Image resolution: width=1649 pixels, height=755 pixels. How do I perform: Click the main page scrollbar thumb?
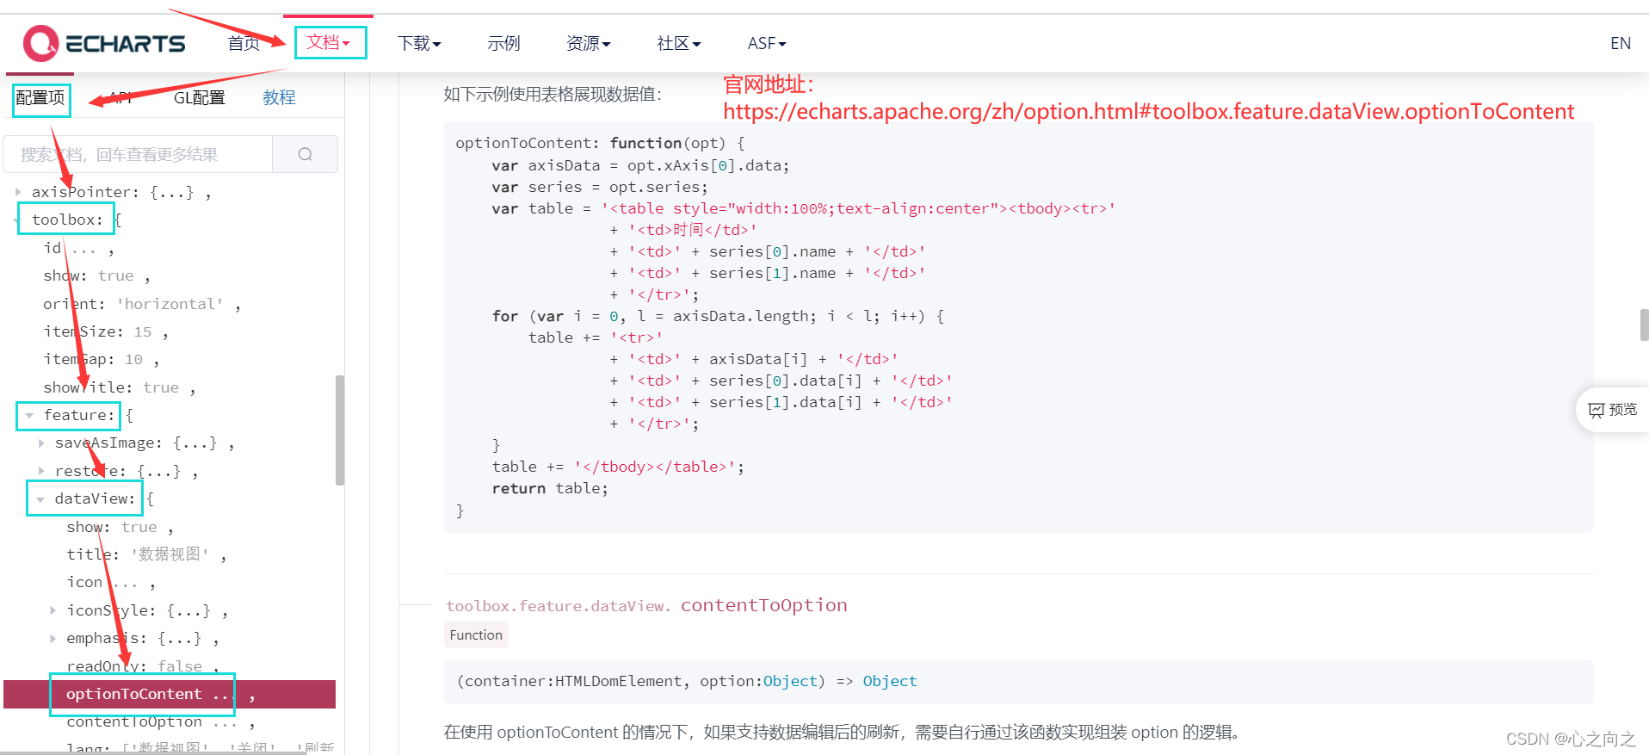click(1644, 325)
